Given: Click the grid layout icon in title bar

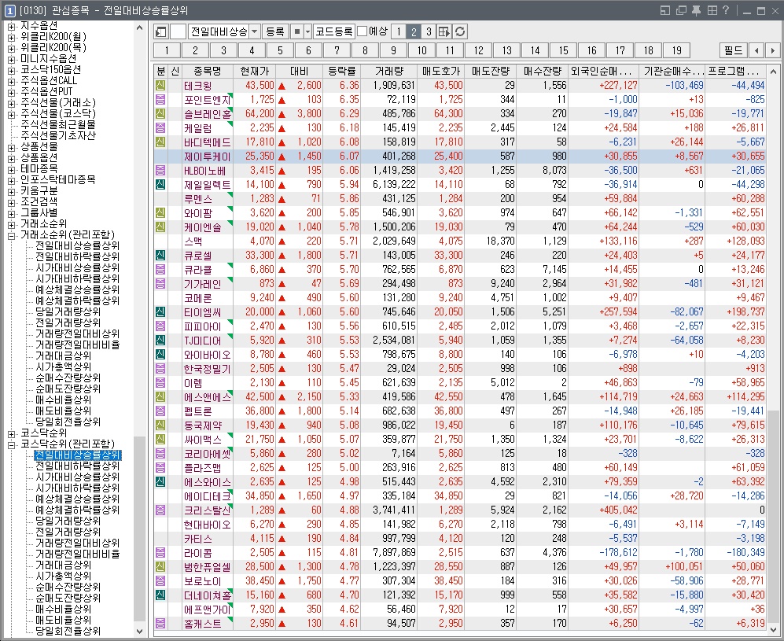Looking at the screenshot, I should (x=712, y=10).
